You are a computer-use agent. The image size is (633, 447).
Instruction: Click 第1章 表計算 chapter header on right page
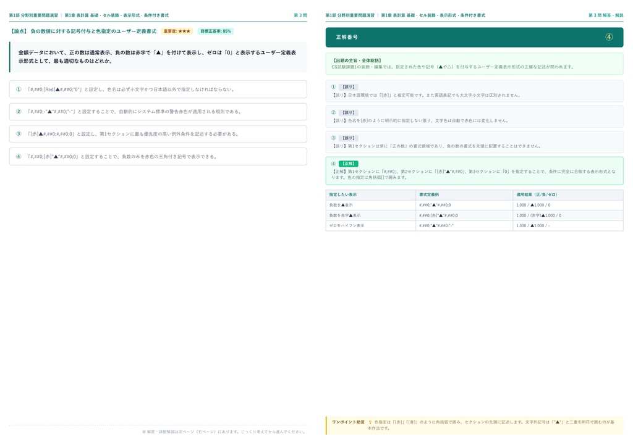[x=433, y=15]
